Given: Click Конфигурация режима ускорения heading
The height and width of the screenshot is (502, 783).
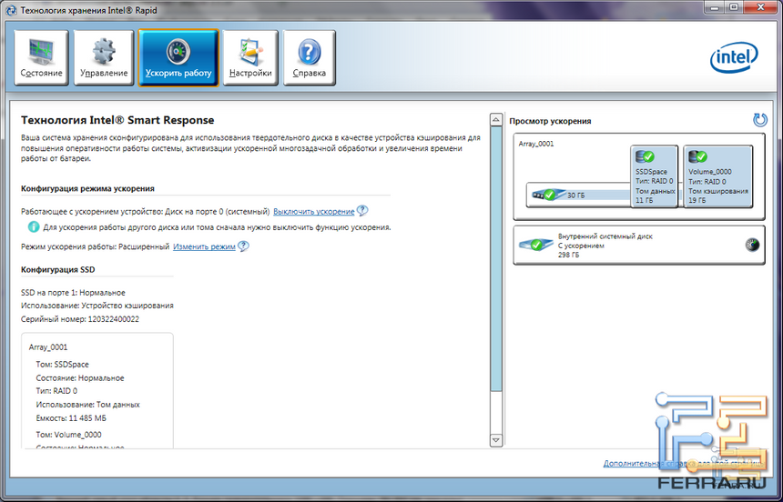Looking at the screenshot, I should click(x=87, y=188).
